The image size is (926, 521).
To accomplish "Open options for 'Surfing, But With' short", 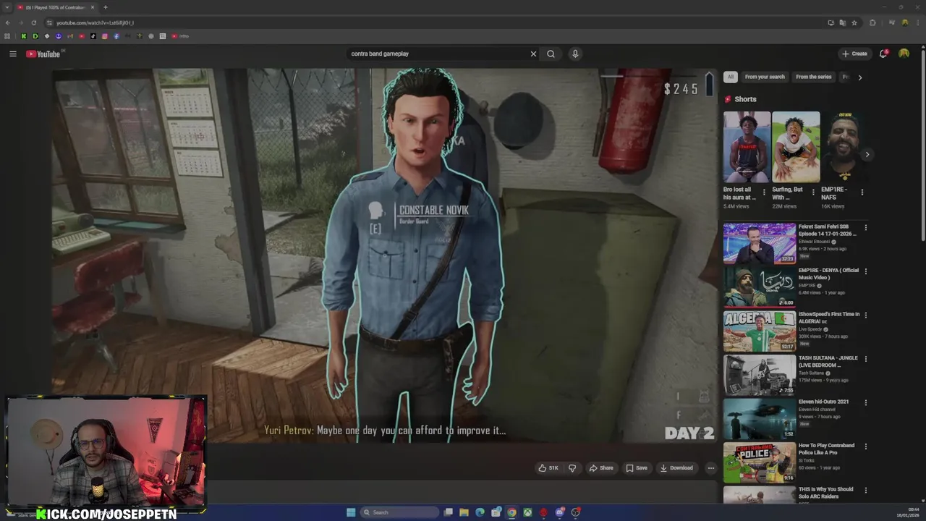I will tap(813, 192).
